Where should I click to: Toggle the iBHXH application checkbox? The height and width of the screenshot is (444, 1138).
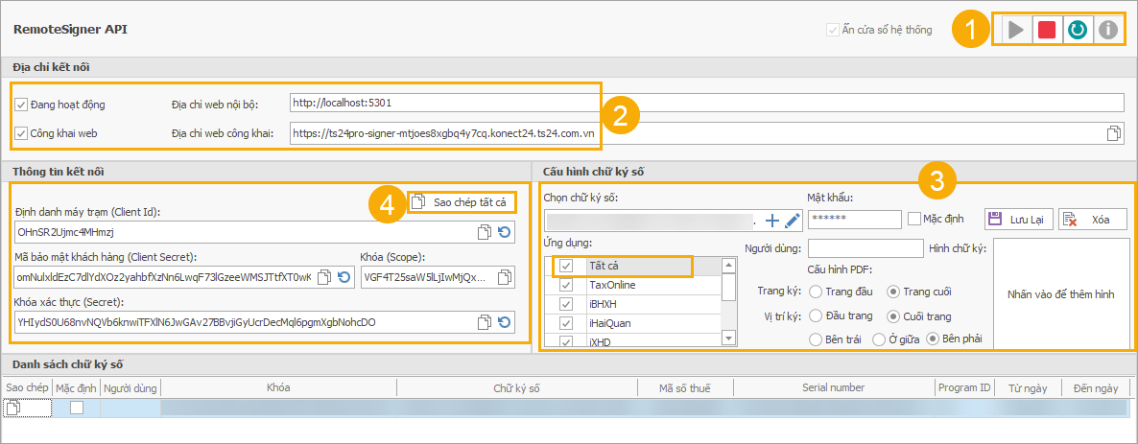point(566,304)
